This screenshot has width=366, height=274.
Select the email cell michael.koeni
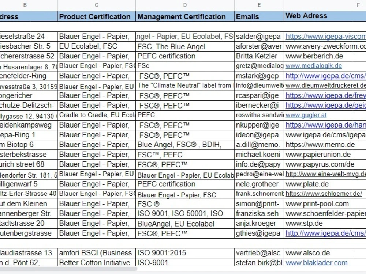(259, 155)
